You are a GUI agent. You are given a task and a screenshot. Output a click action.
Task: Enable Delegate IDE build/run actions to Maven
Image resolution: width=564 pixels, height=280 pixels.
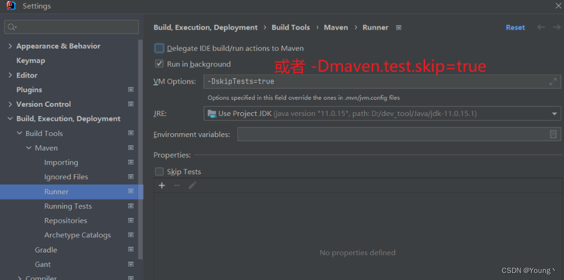pos(159,49)
